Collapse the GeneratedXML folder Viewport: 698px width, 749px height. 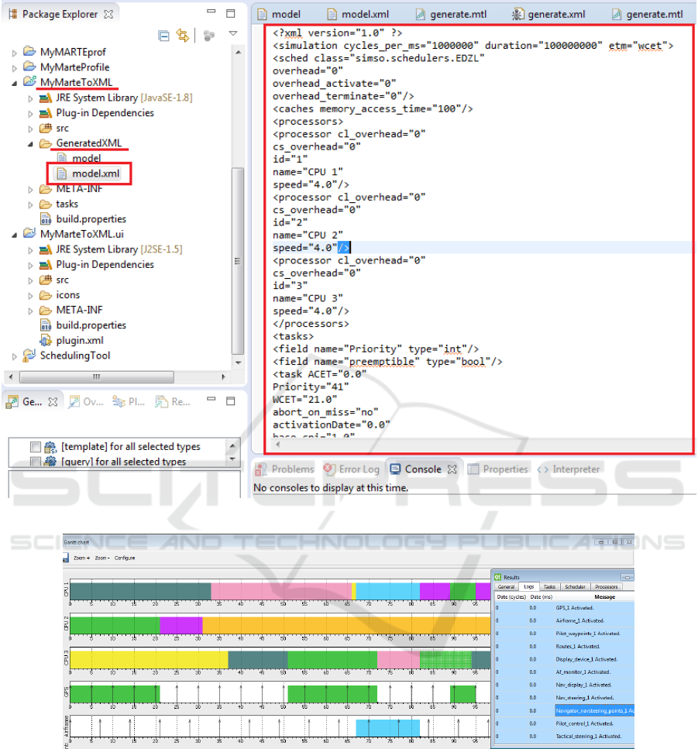click(30, 143)
